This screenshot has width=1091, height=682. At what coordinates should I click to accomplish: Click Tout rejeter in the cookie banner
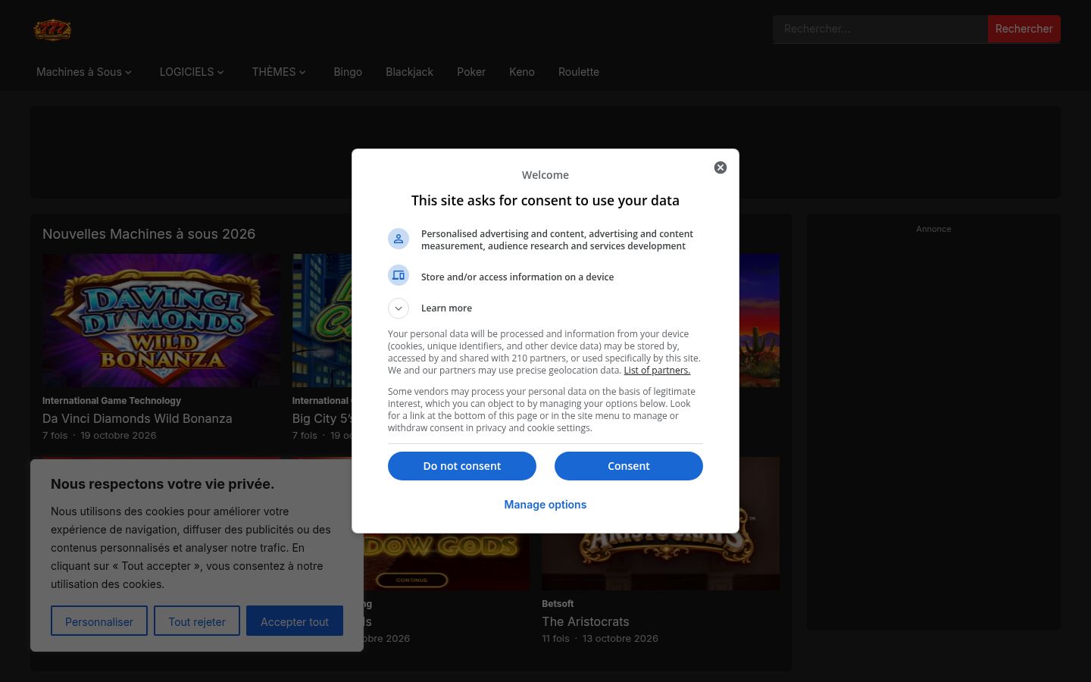click(x=197, y=621)
